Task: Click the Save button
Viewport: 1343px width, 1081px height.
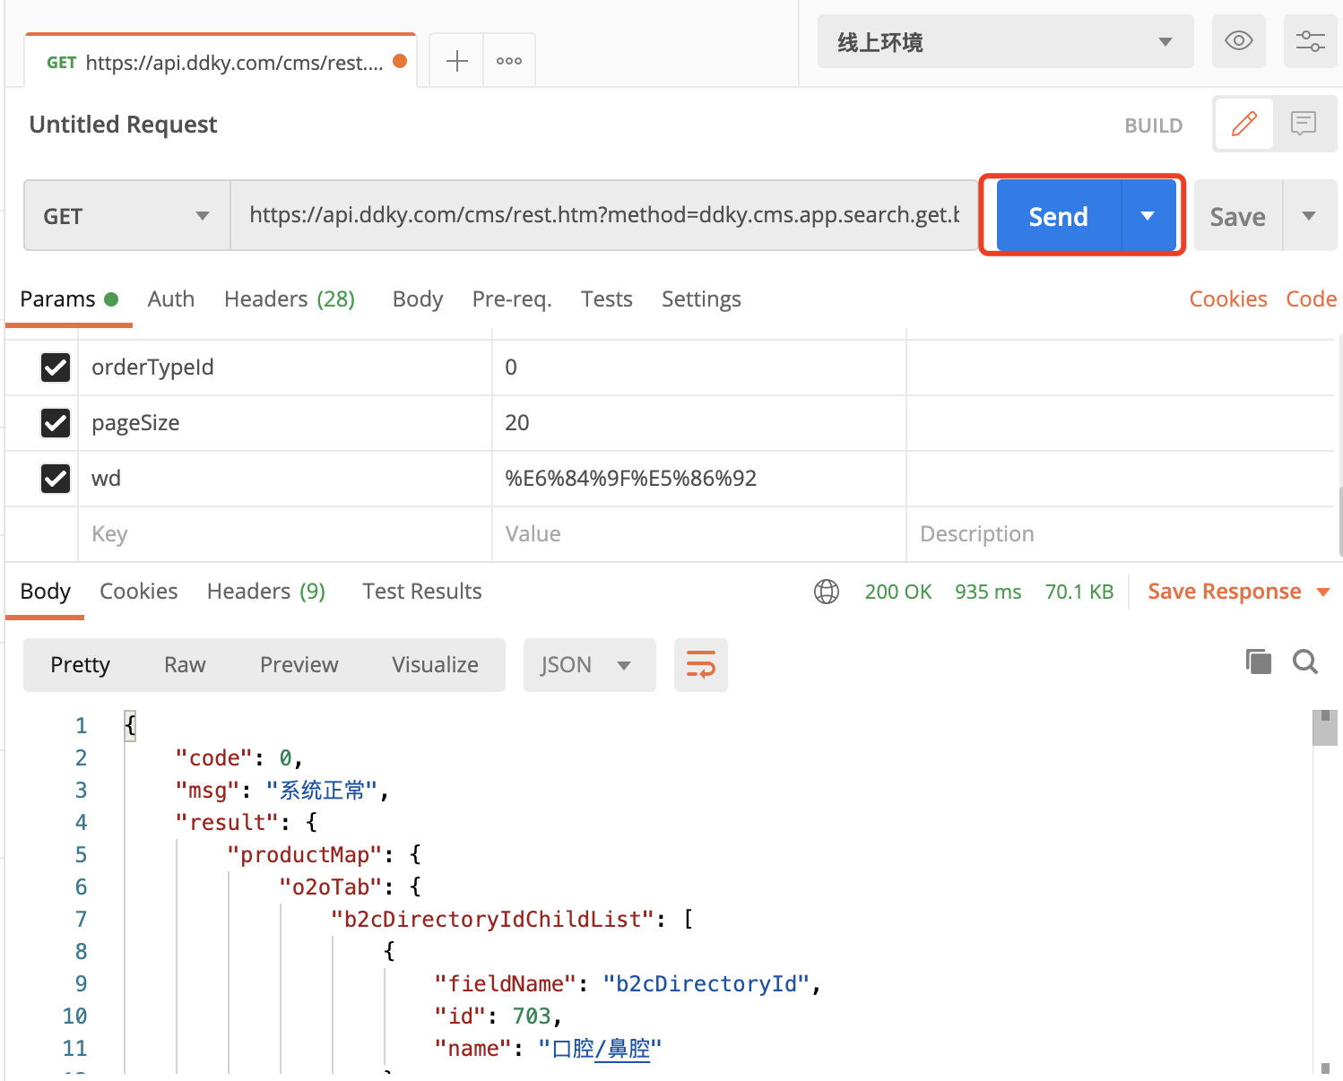Action: pyautogui.click(x=1238, y=216)
